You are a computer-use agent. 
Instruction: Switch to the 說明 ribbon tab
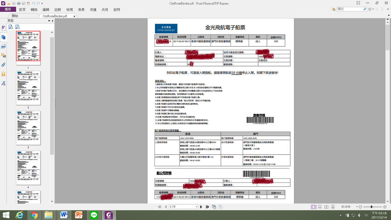click(117, 10)
